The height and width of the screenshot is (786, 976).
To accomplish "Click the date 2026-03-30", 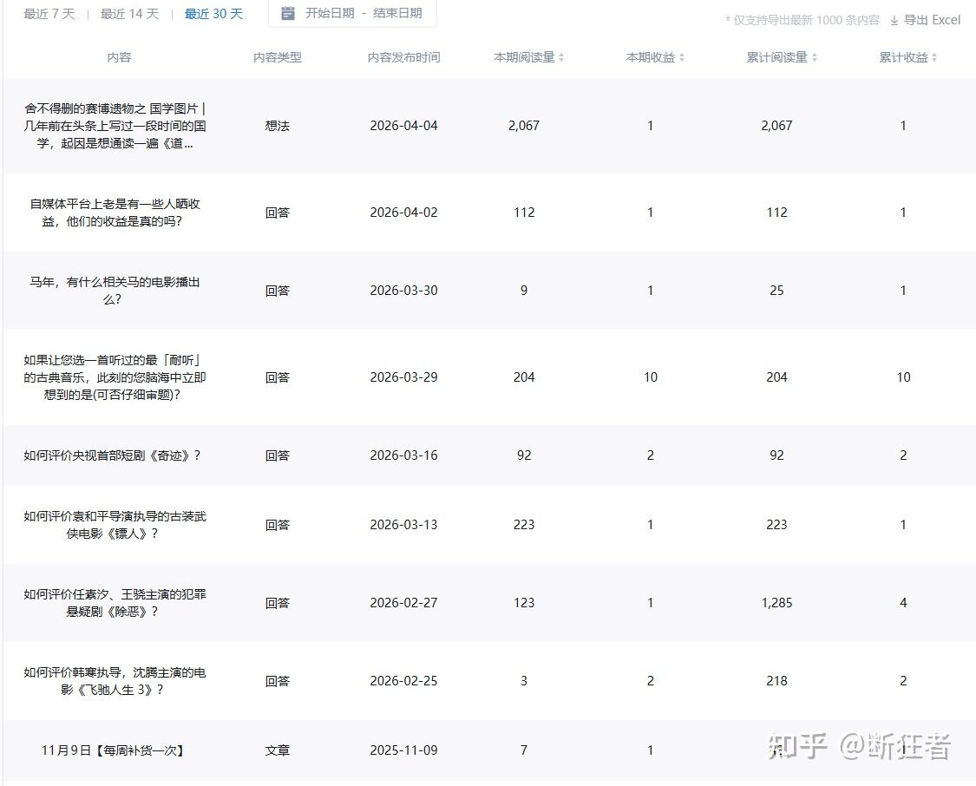I will [403, 291].
